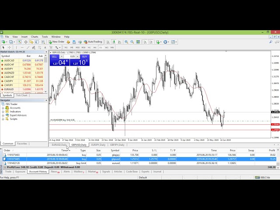The width and height of the screenshot is (280, 210).
Task: Select the cursor arrow tool
Action: 3,47
